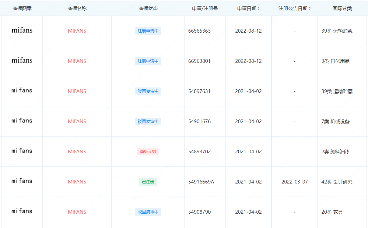Image resolution: width=368 pixels, height=228 pixels.
Task: Click the 驳回复审中 tag in row 54908790
Action: click(x=148, y=212)
